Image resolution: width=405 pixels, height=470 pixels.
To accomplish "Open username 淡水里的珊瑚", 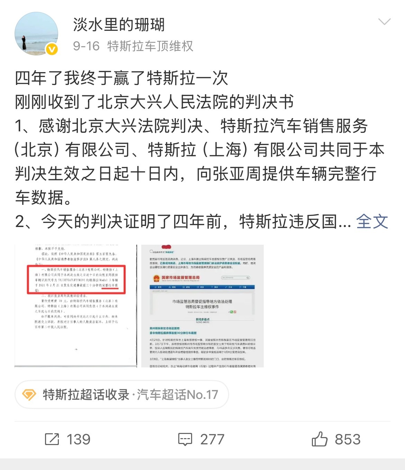I will 119,25.
